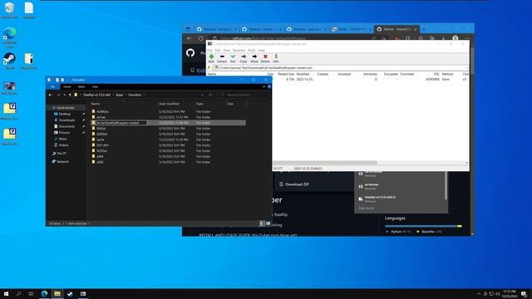Run Test on the archive in 7-Zip
Image resolution: width=532 pixels, height=299 pixels.
click(233, 58)
